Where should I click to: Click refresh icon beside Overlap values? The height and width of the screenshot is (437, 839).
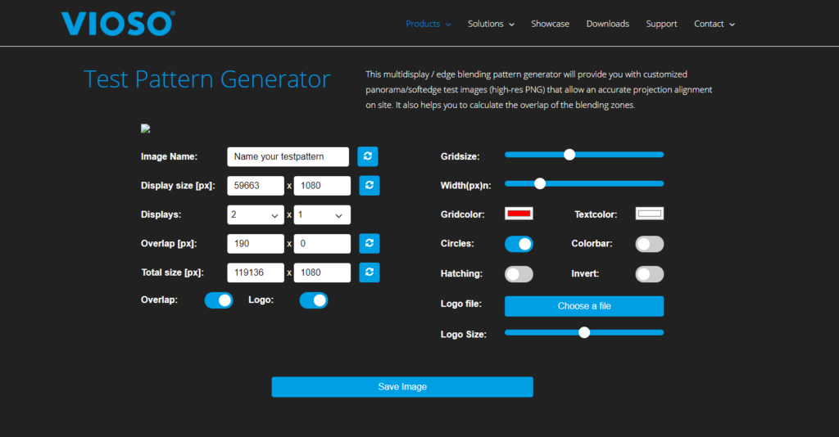click(x=369, y=243)
